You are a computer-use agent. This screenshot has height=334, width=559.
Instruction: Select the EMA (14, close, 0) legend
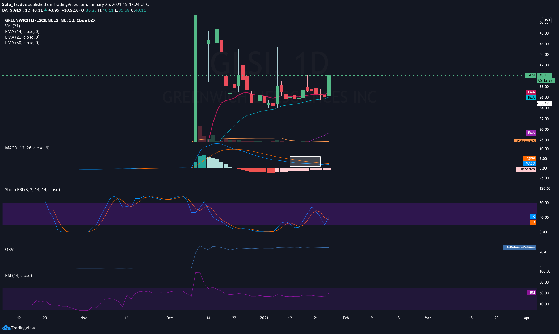22,31
